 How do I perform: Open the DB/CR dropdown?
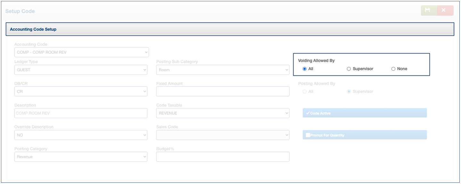[x=81, y=92]
